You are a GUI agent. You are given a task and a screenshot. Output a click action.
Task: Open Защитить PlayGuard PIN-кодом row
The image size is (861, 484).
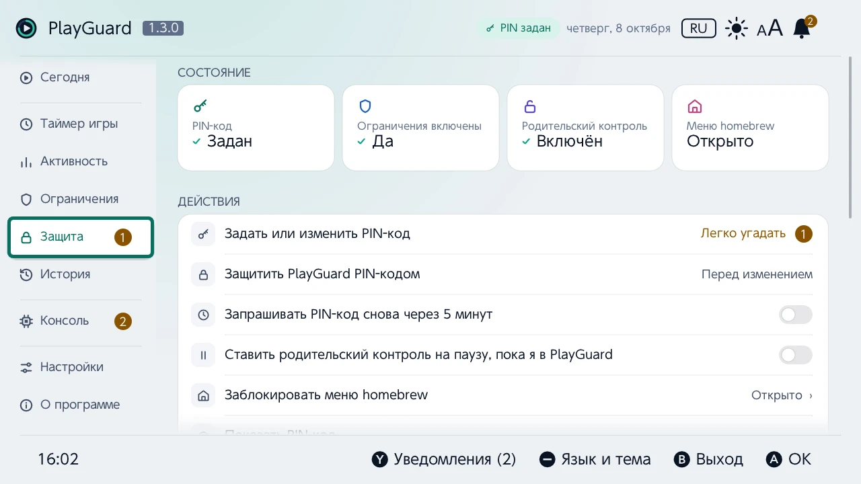502,274
